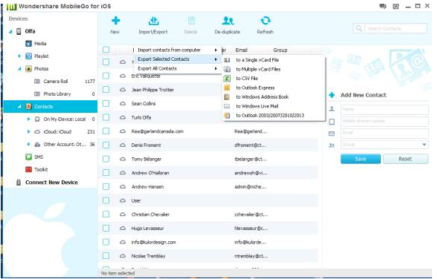Image resolution: width=438 pixels, height=279 pixels.
Task: Open the menu list icon in title bar
Action: pos(396,6)
